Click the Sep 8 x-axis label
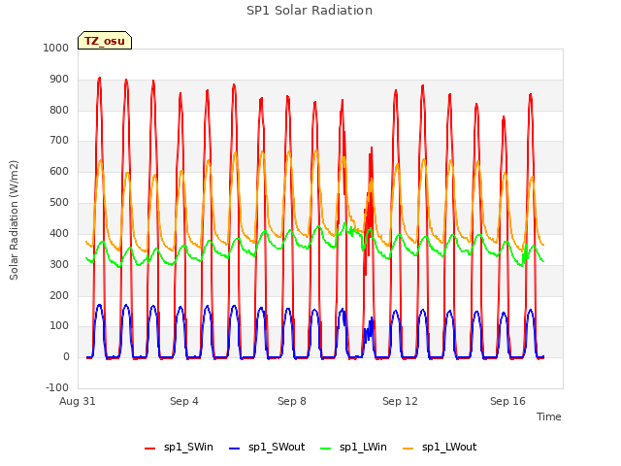The image size is (621, 466). (292, 401)
